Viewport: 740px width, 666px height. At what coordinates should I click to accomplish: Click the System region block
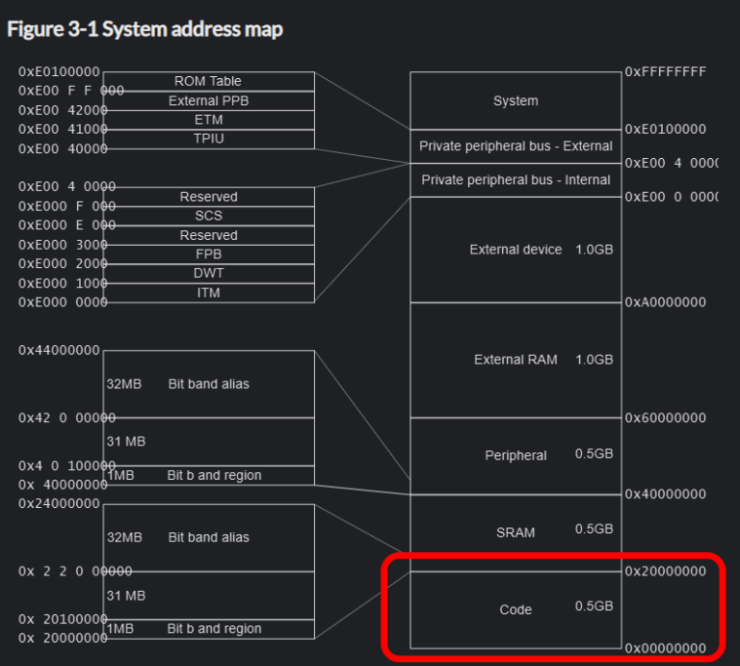515,100
